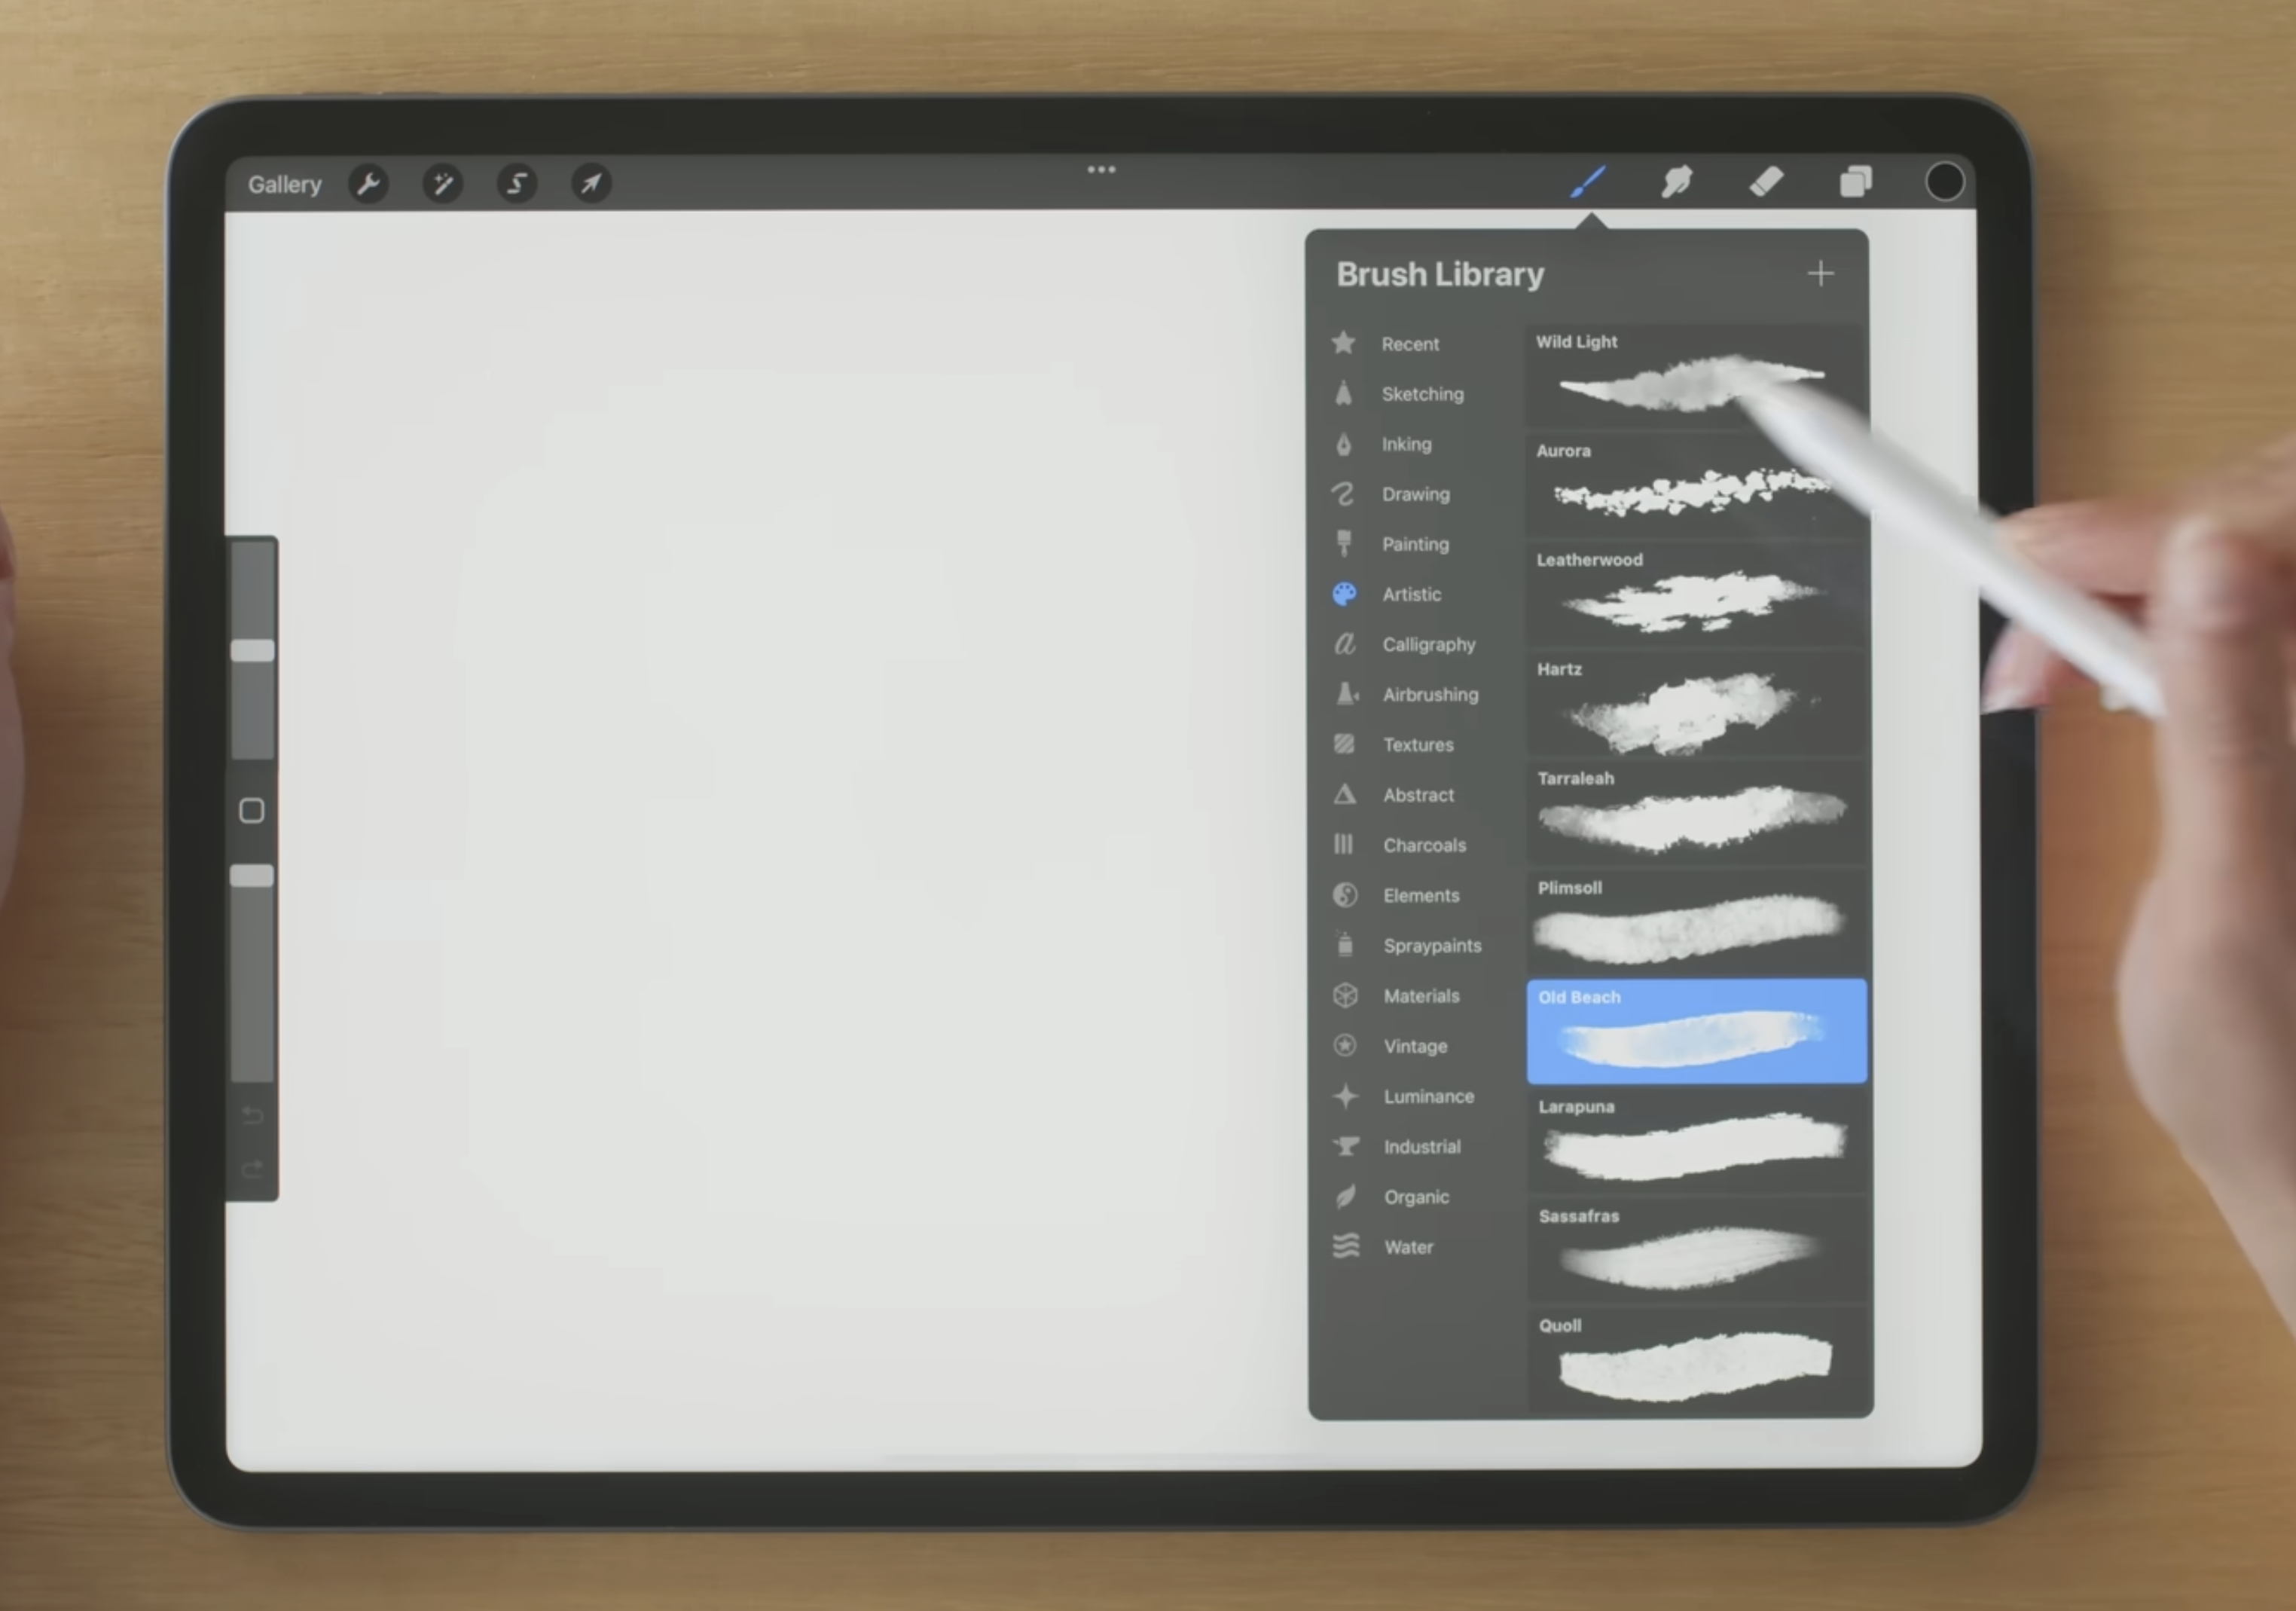Activate the Selection tool
Image resolution: width=2296 pixels, height=1611 pixels.
[516, 183]
